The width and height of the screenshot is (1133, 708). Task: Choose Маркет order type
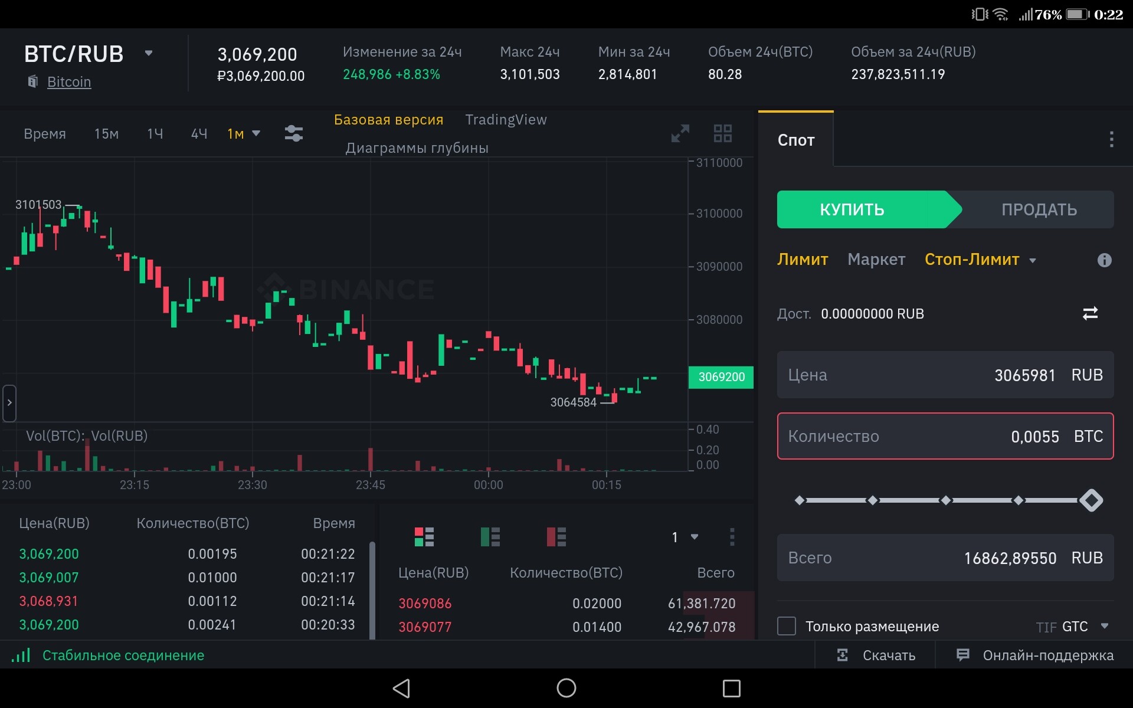[x=876, y=260]
